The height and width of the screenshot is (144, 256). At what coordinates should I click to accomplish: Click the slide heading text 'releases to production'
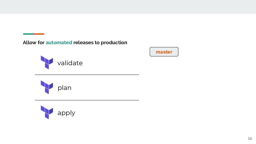coord(100,42)
